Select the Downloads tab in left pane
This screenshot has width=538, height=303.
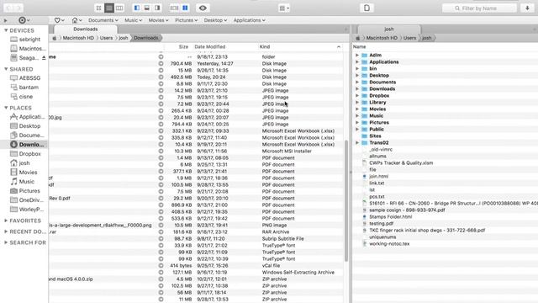(x=86, y=29)
